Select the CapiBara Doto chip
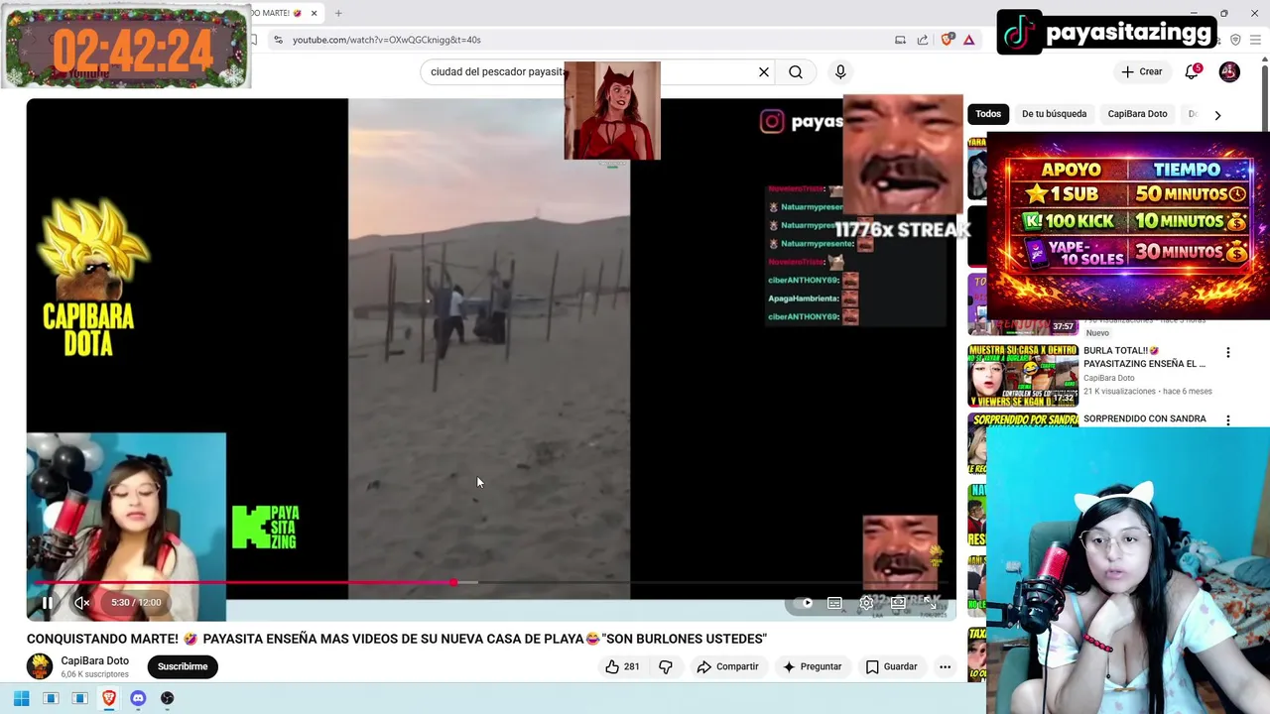1270x714 pixels. (1137, 114)
